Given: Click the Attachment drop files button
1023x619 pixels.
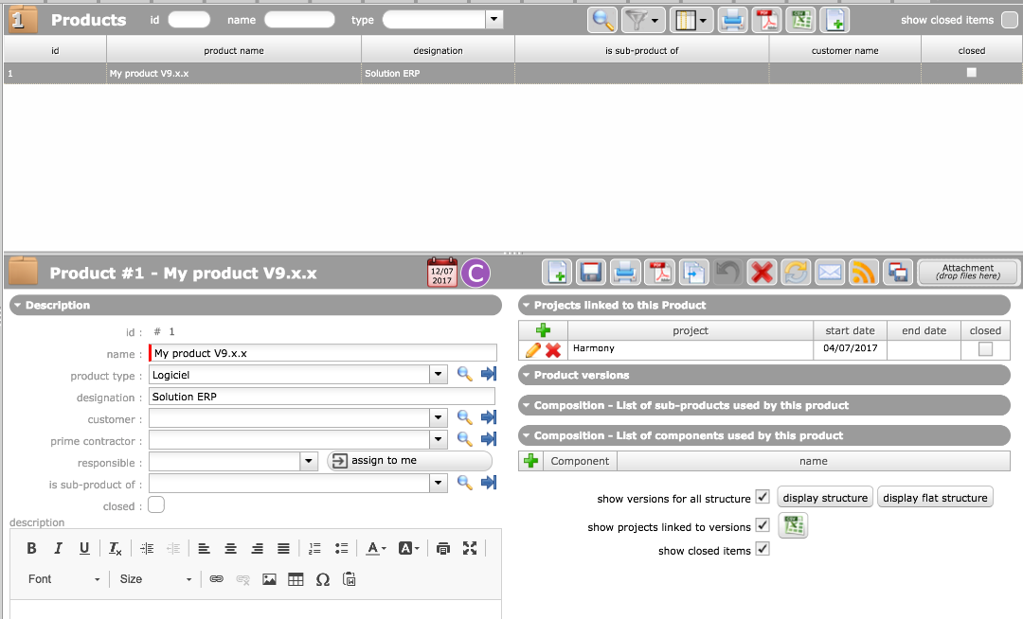Looking at the screenshot, I should tap(967, 273).
